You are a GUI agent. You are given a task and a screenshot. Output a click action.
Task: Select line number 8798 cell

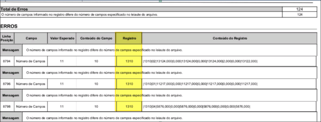coord(7,106)
